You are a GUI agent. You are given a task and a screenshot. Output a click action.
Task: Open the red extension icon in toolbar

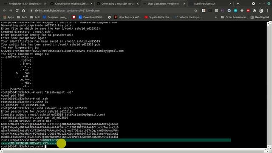coord(248,11)
